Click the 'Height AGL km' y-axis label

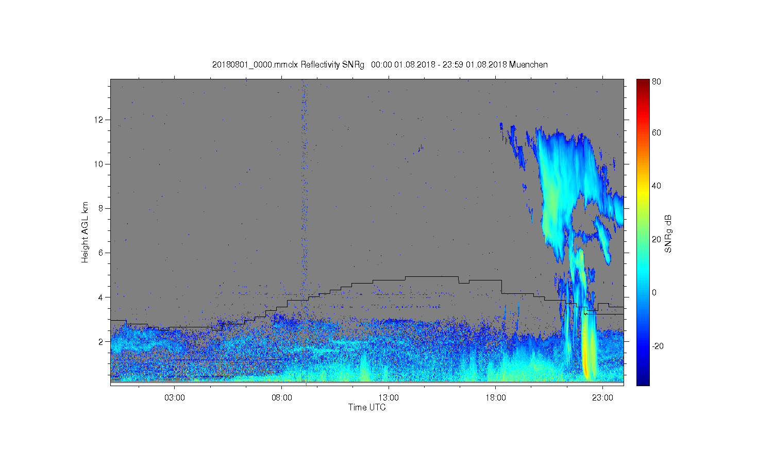coord(85,232)
